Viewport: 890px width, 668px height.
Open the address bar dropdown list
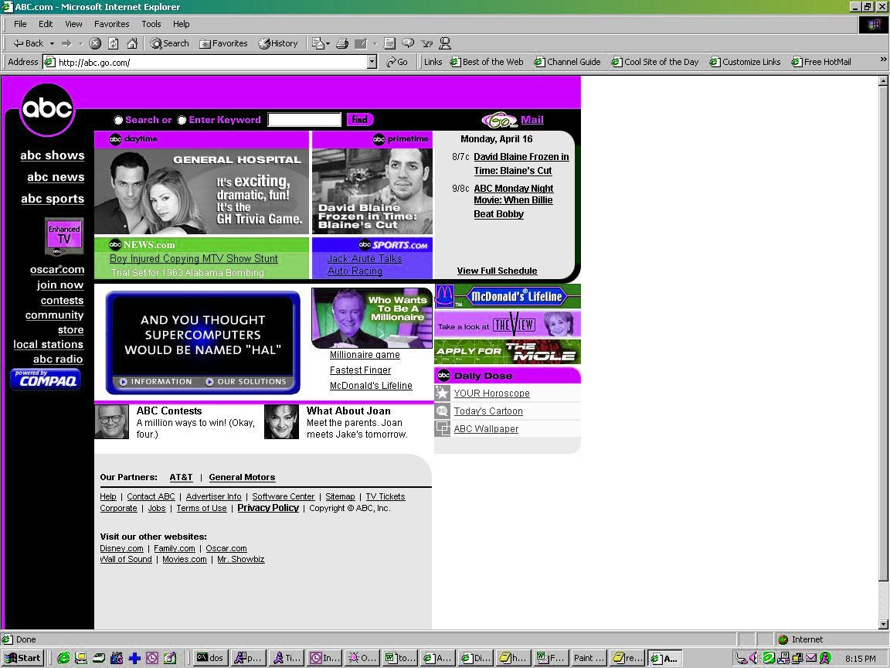[372, 62]
